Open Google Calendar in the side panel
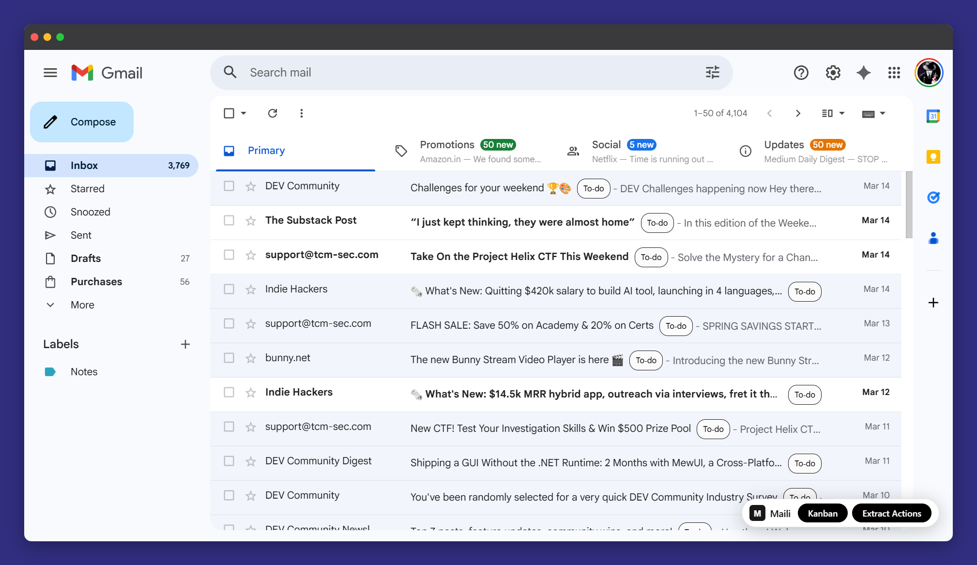 [x=933, y=116]
